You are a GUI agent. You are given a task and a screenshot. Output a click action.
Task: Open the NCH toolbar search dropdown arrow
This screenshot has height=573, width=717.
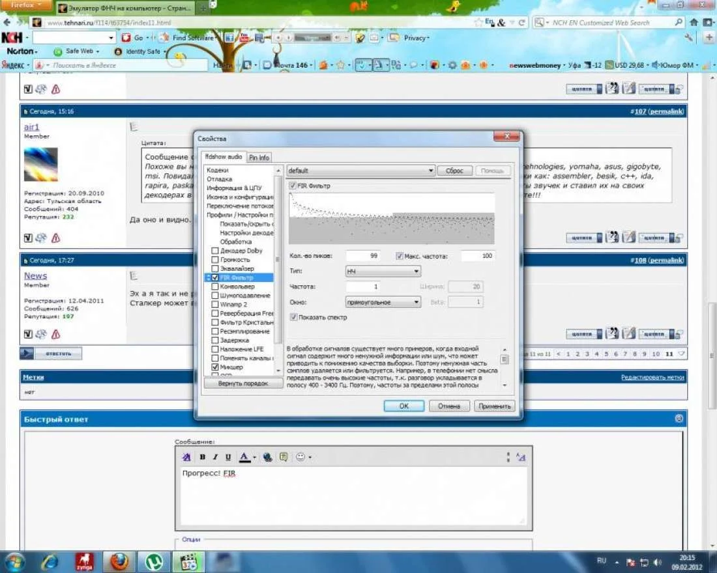point(111,38)
